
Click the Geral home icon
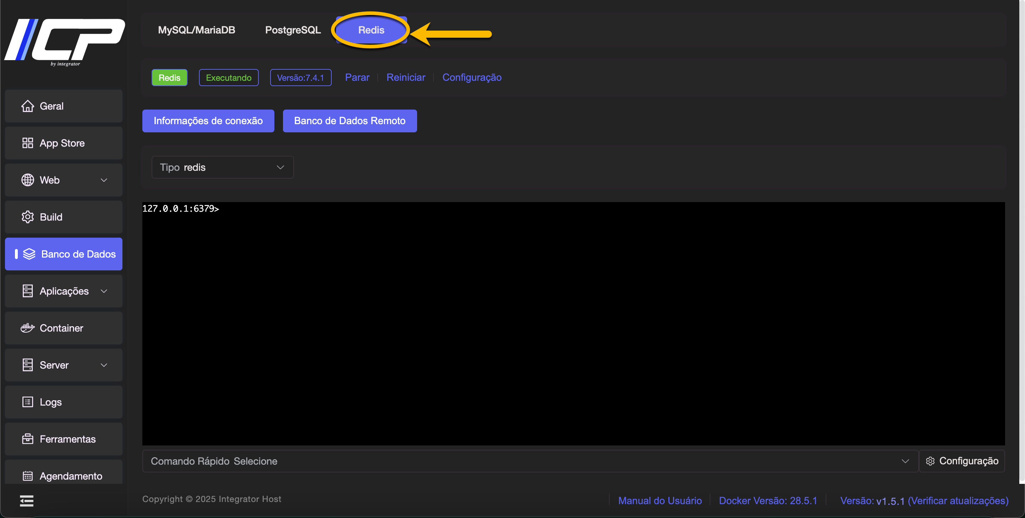[27, 106]
